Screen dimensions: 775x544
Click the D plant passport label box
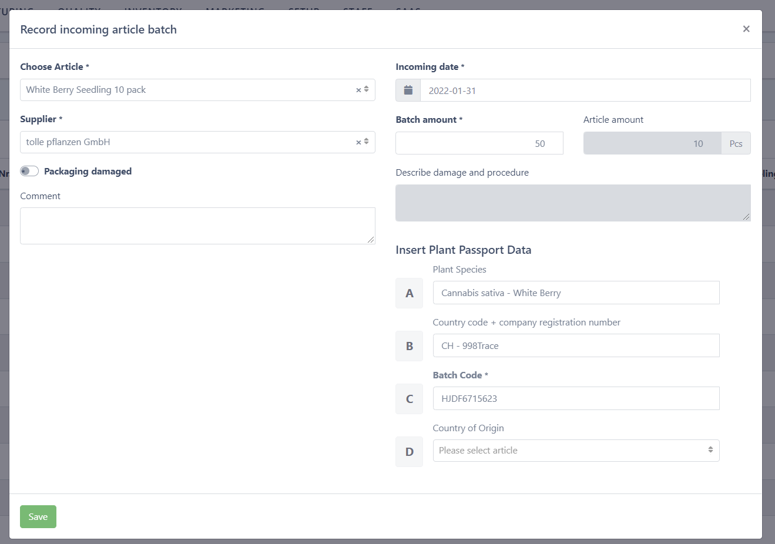(x=409, y=452)
